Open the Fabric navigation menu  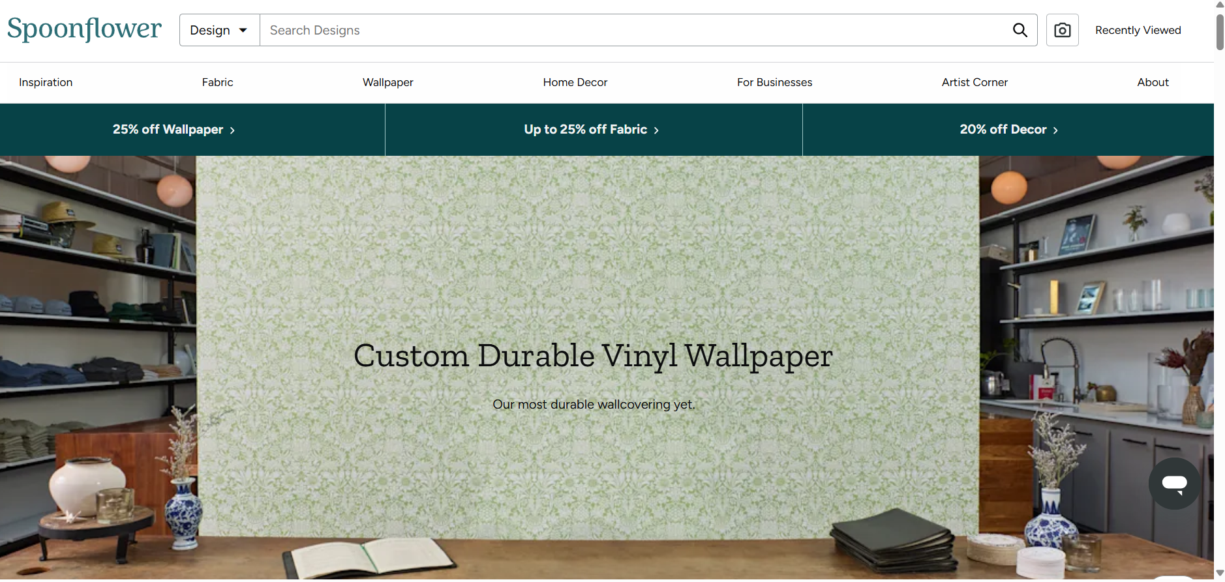point(217,82)
